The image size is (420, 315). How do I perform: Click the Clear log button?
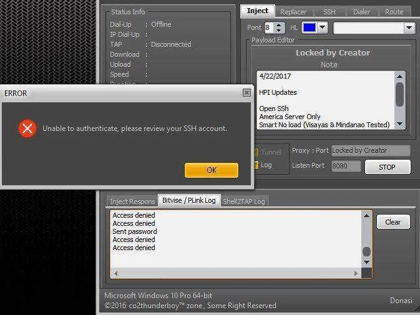click(x=393, y=222)
